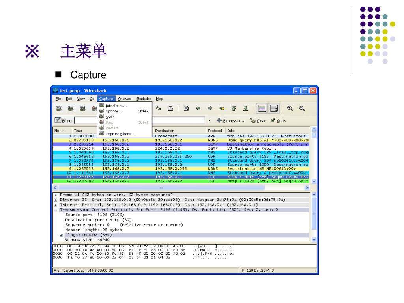Go forward with right arrow icon
Viewport: 404px width, 303px height.
pyautogui.click(x=210, y=108)
